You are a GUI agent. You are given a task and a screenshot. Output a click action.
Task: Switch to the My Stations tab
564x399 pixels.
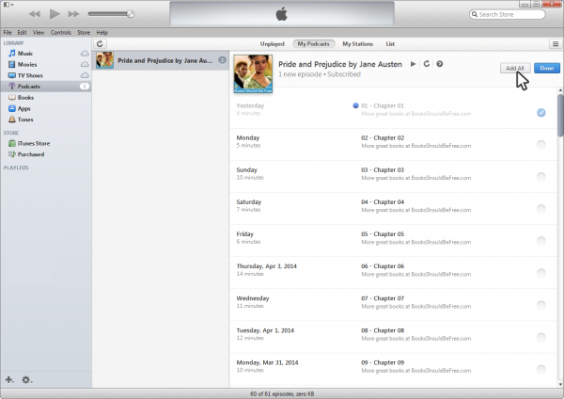(357, 44)
